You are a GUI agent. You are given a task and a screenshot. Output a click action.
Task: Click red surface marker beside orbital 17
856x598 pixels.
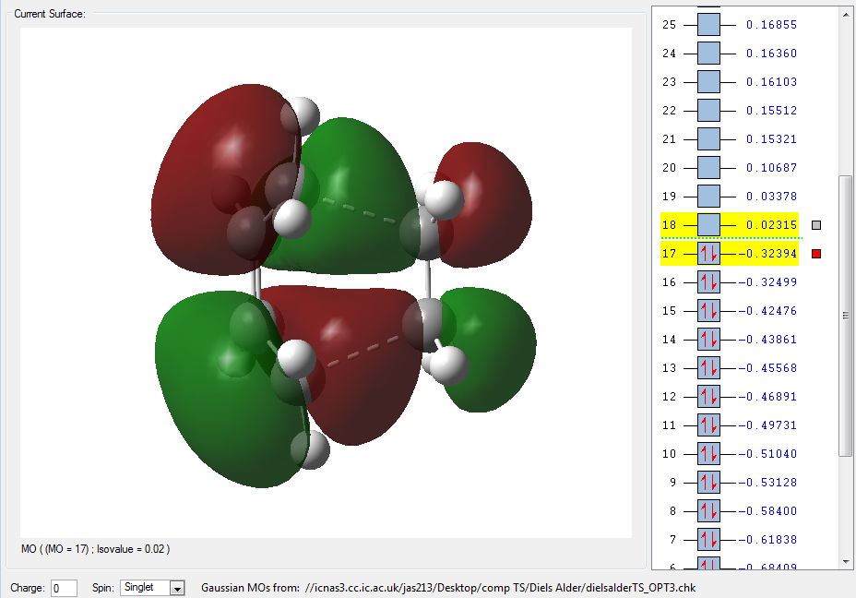(816, 254)
